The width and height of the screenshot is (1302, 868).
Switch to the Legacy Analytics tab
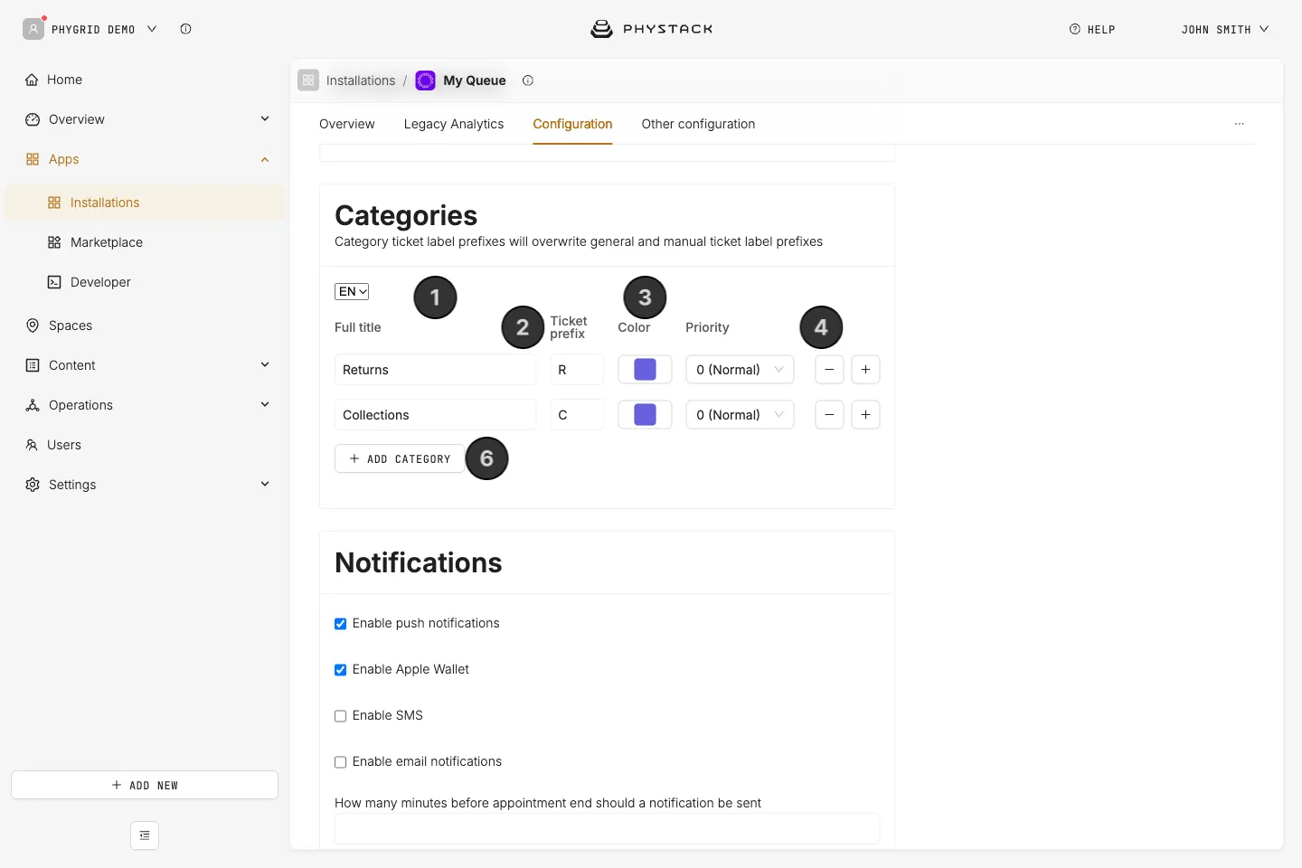coord(454,124)
